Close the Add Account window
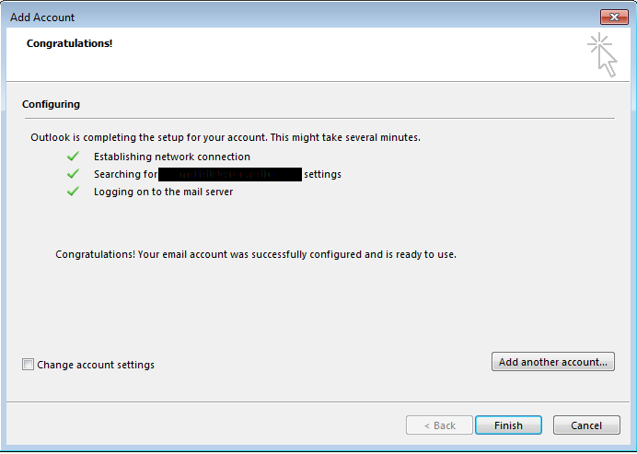Viewport: 637px width, 454px height. coord(612,17)
